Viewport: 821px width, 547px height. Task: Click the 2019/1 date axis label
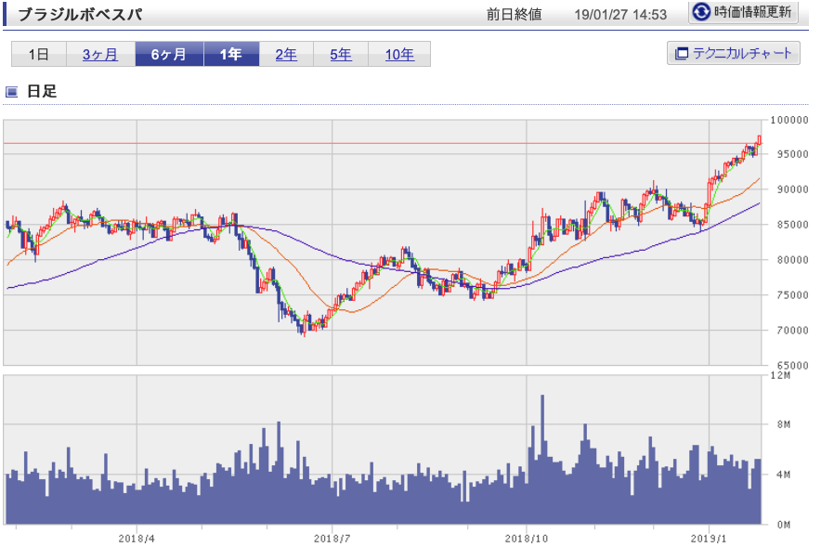710,538
